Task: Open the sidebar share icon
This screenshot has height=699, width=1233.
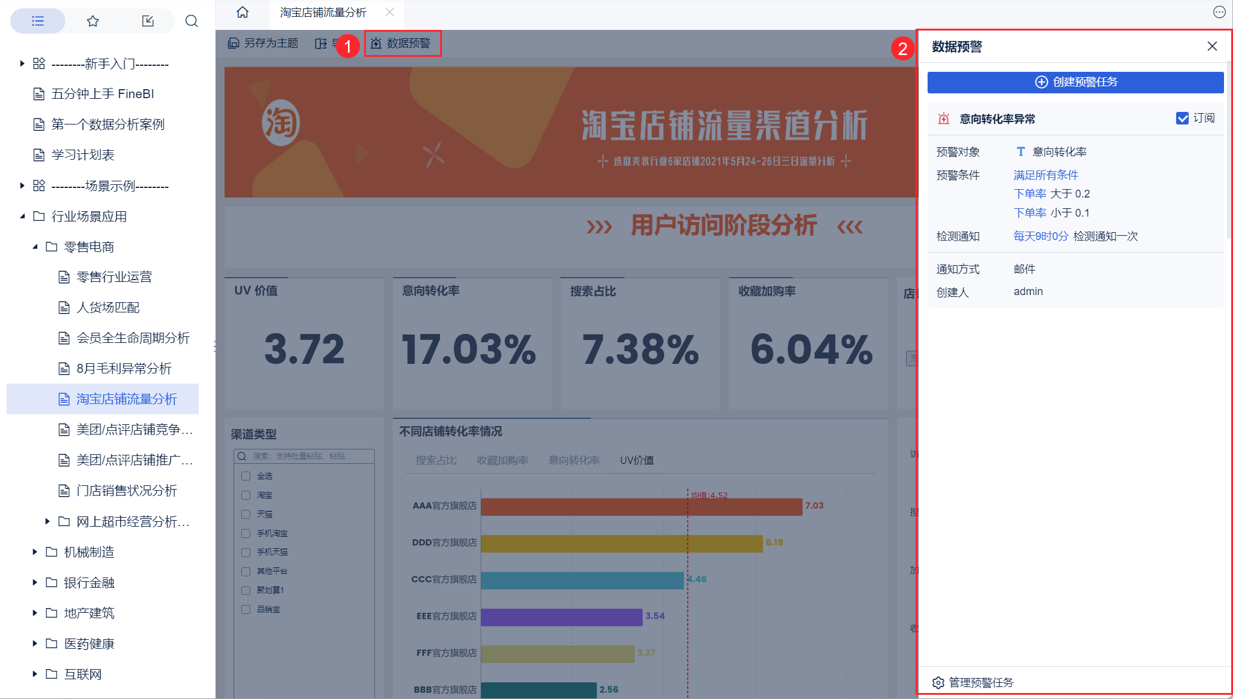Action: [148, 21]
